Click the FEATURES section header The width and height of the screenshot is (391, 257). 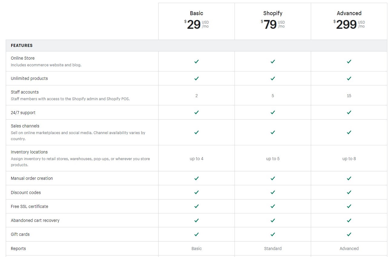tap(22, 45)
